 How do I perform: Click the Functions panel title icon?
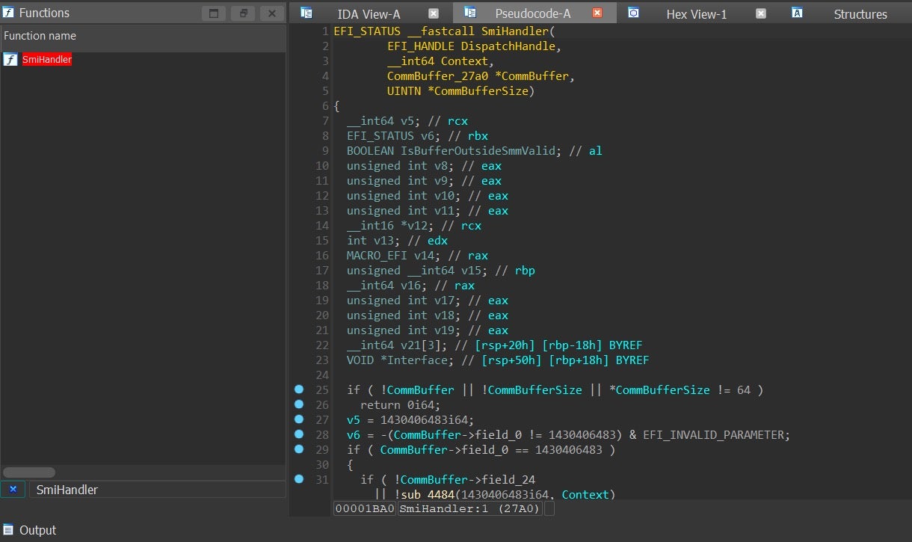point(8,13)
